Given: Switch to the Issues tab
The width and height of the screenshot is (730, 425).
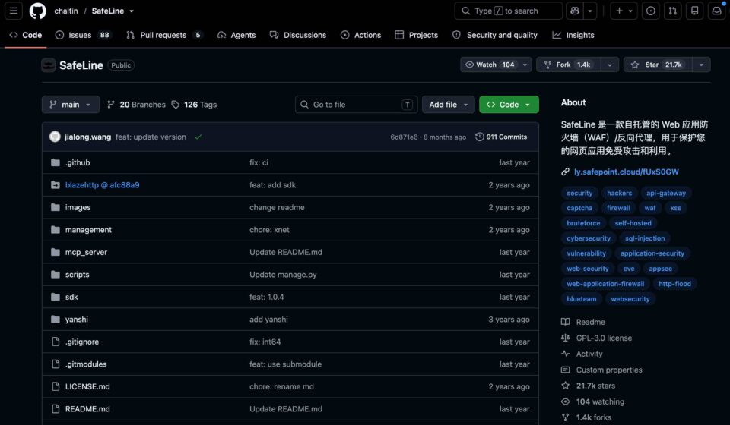Looking at the screenshot, I should (84, 35).
